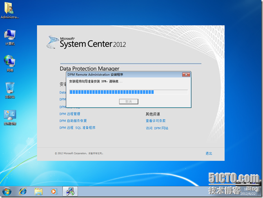Click the 退出 (Exit) link

[x=209, y=153]
